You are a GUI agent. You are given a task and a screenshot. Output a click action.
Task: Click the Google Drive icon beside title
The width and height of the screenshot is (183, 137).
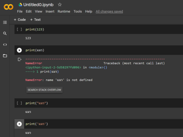[20, 5]
